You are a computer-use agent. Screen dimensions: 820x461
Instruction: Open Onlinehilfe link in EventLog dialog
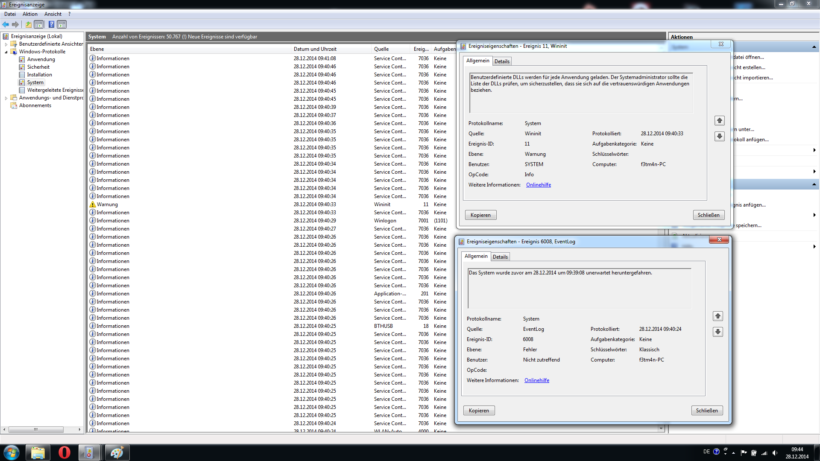point(537,380)
